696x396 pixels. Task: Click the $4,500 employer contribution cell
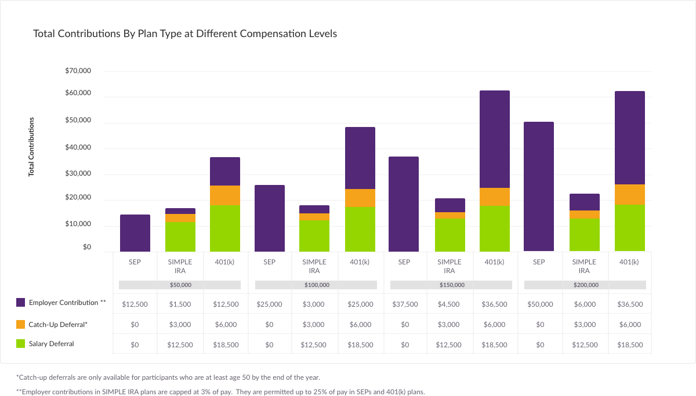[x=449, y=304]
